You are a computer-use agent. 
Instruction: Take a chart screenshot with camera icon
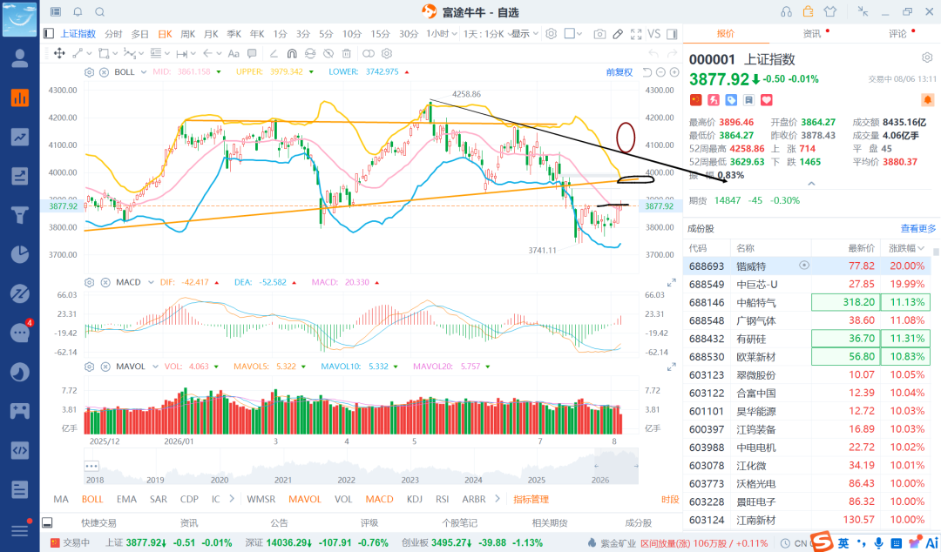pyautogui.click(x=599, y=34)
